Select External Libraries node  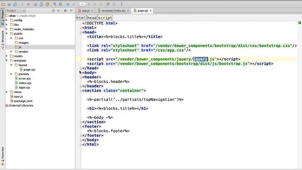tap(19, 105)
